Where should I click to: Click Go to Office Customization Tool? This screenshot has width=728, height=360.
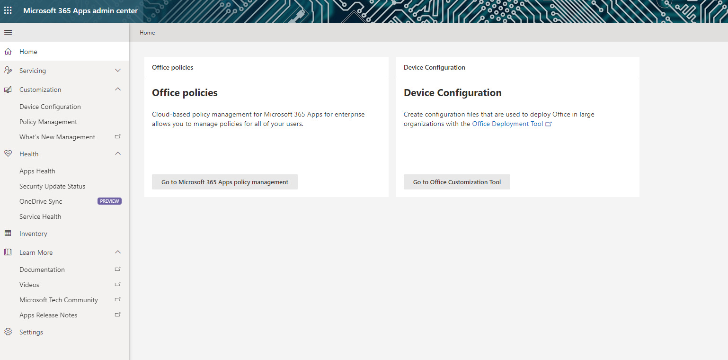click(x=456, y=181)
